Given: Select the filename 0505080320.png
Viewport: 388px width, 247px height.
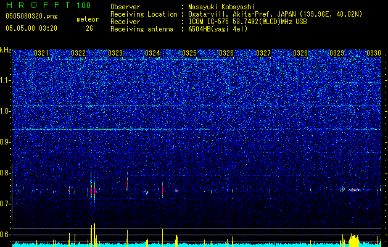Looking at the screenshot, I should 31,17.
